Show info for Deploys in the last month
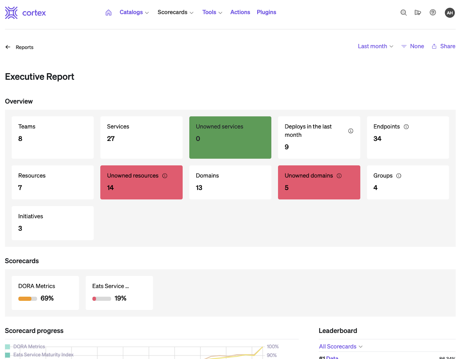464x359 pixels. click(351, 131)
